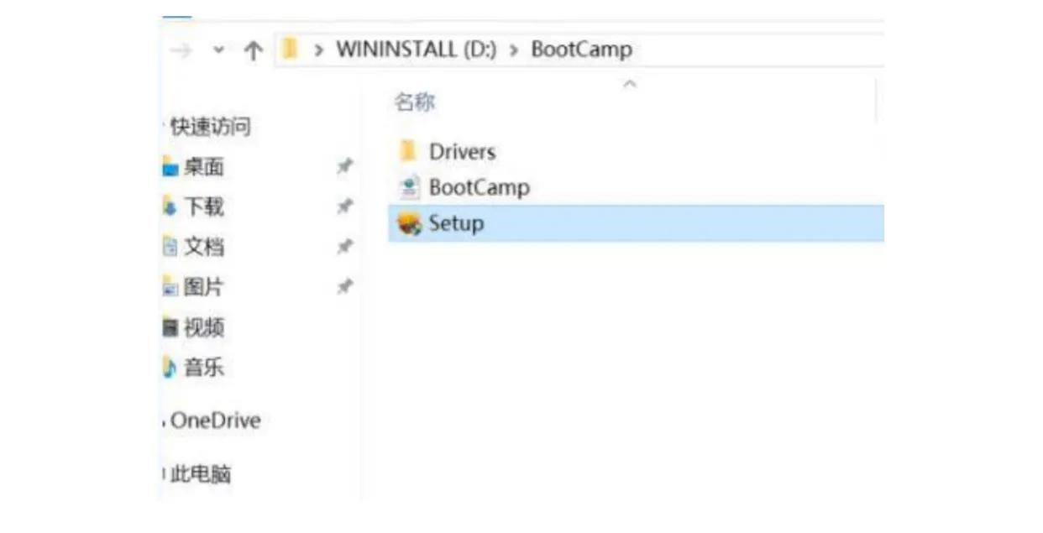Open 文档 in the sidebar
The height and width of the screenshot is (533, 1043).
point(204,247)
